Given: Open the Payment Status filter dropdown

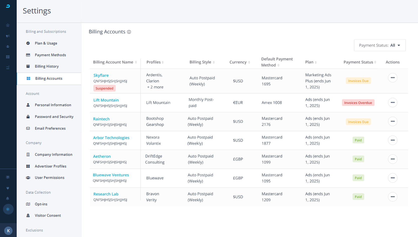Looking at the screenshot, I should (x=380, y=45).
